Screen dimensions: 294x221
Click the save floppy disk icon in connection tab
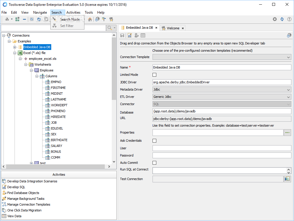(122, 35)
